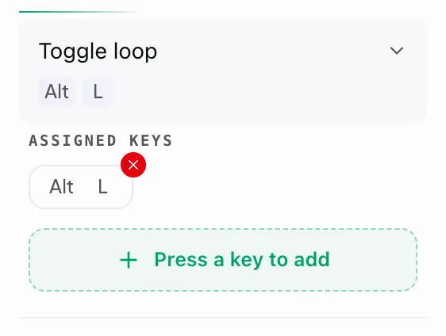This screenshot has height=336, width=446.
Task: Click the dashed green key capture area
Action: pos(223,260)
